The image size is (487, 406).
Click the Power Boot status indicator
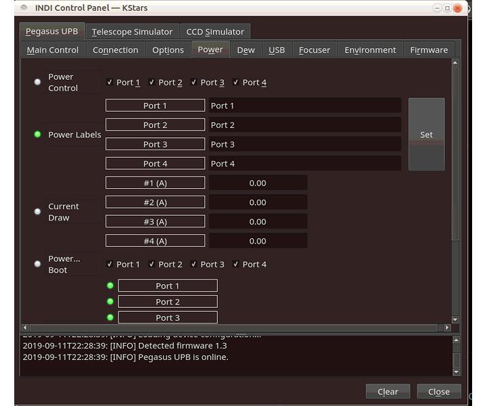click(x=38, y=264)
